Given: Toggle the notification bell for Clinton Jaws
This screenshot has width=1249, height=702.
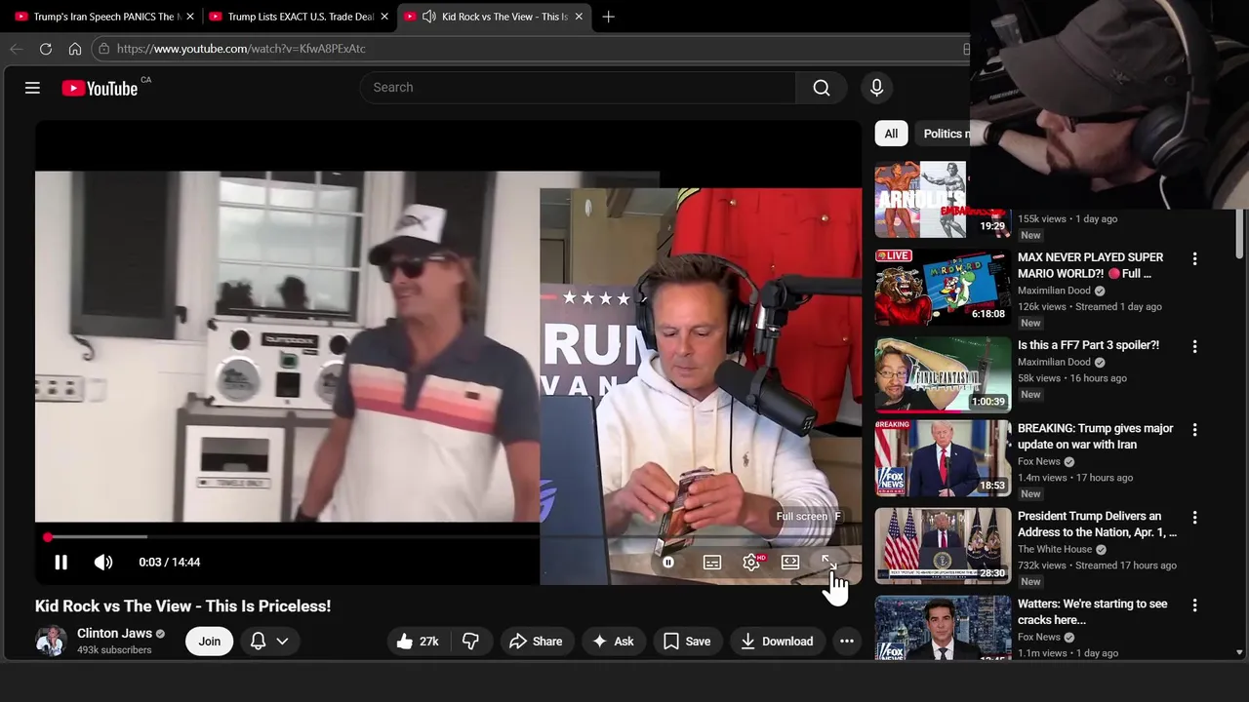Looking at the screenshot, I should [x=258, y=641].
